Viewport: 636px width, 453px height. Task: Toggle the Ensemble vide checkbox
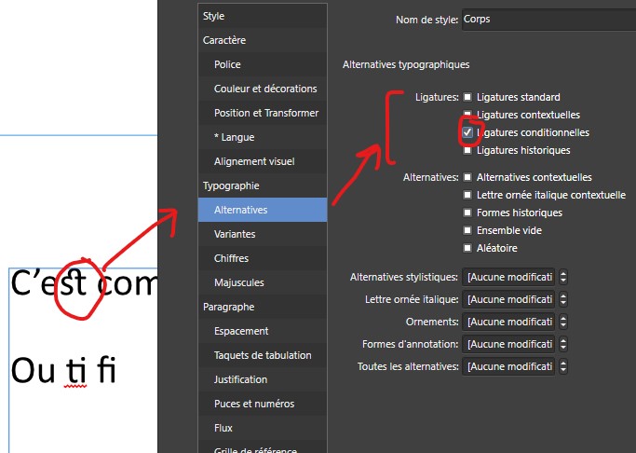[467, 230]
